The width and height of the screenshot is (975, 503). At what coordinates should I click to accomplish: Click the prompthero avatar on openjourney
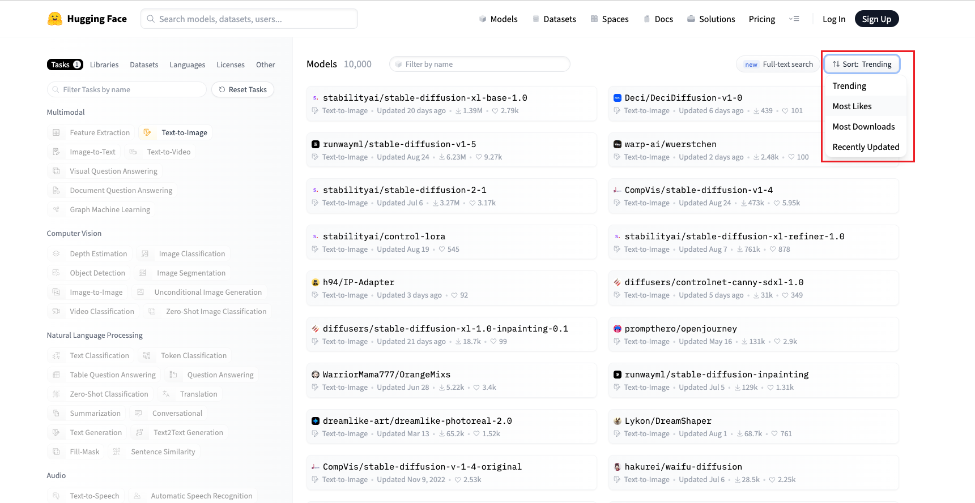coord(618,329)
